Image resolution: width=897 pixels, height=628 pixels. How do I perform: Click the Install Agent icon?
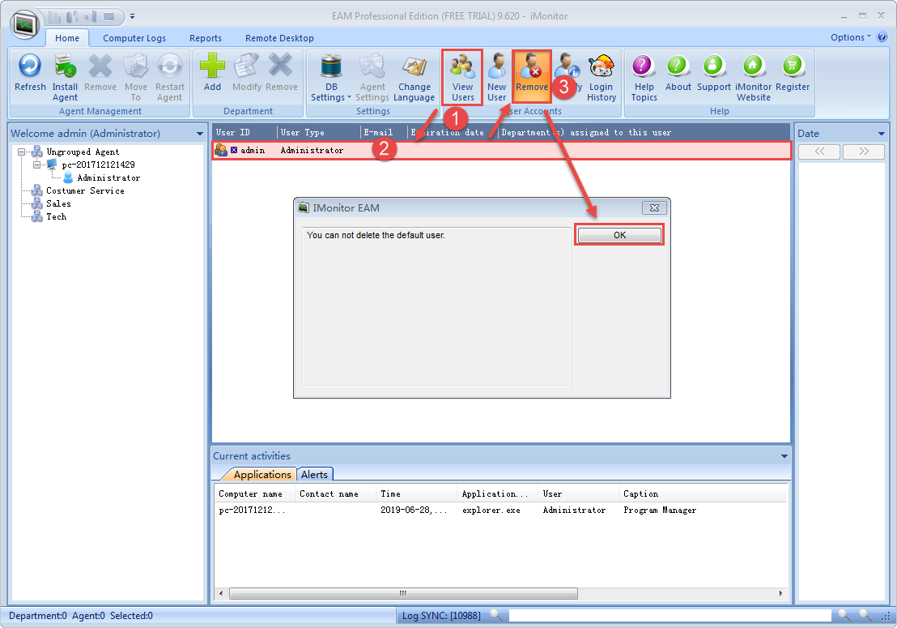click(x=65, y=78)
